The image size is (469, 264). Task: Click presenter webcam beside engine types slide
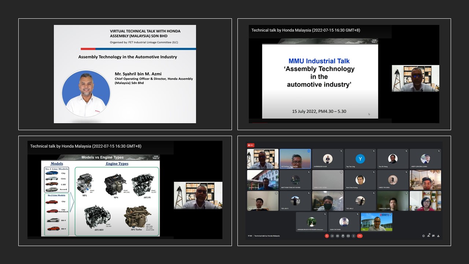click(x=198, y=195)
